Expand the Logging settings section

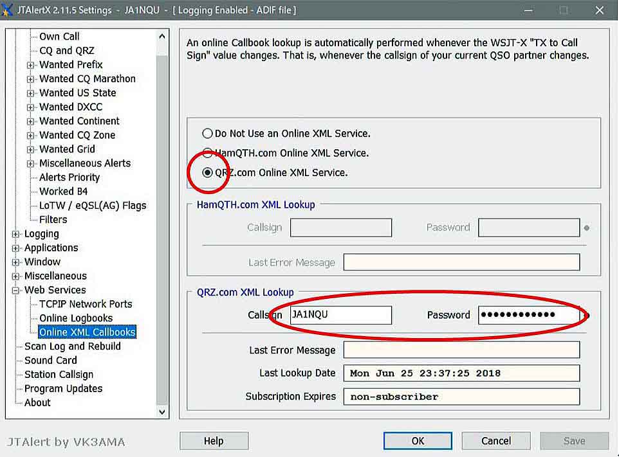click(15, 234)
